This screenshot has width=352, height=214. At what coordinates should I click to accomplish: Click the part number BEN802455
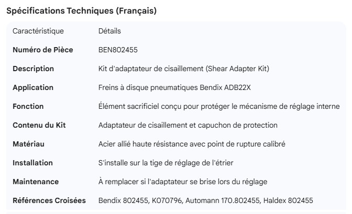118,50
